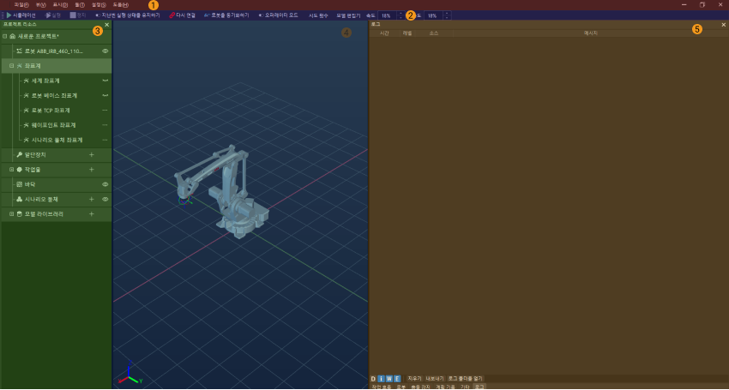
Task: Open options for 로봇 TCP 좌표계 dots
Action: 105,111
